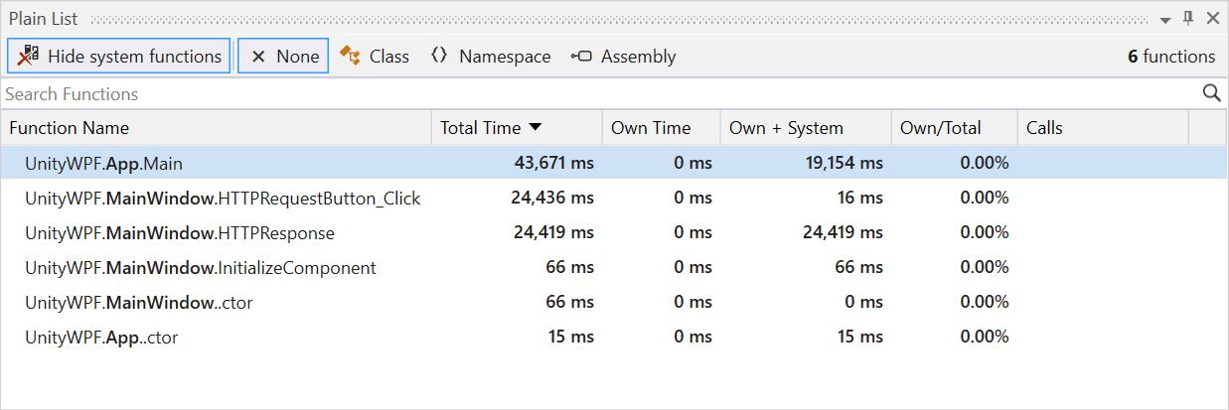Screen dimensions: 1229x410
Task: Group functions by Class
Action: point(375,57)
